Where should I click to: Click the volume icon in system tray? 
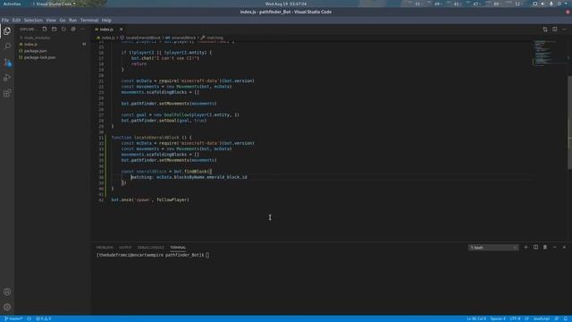[543, 4]
